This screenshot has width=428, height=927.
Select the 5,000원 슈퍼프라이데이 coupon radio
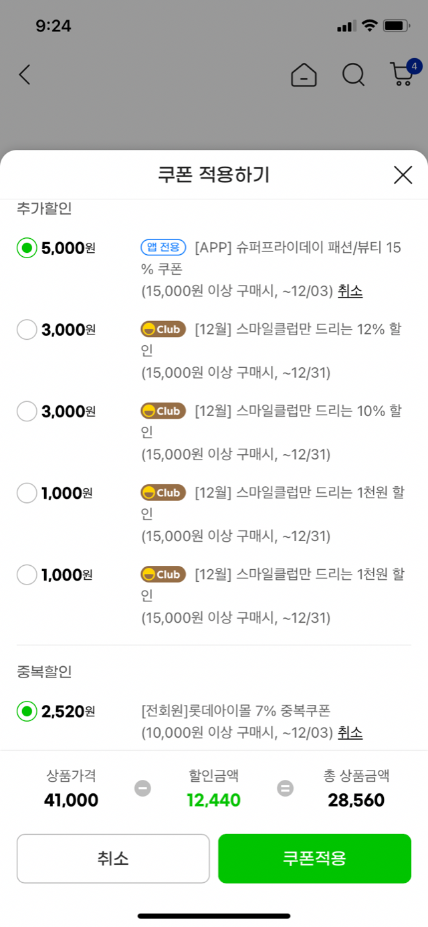coord(27,248)
